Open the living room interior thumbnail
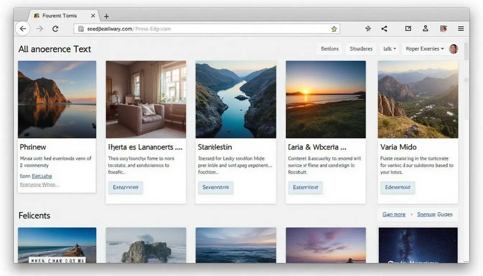Screen dimensions: 483x276 click(146, 100)
